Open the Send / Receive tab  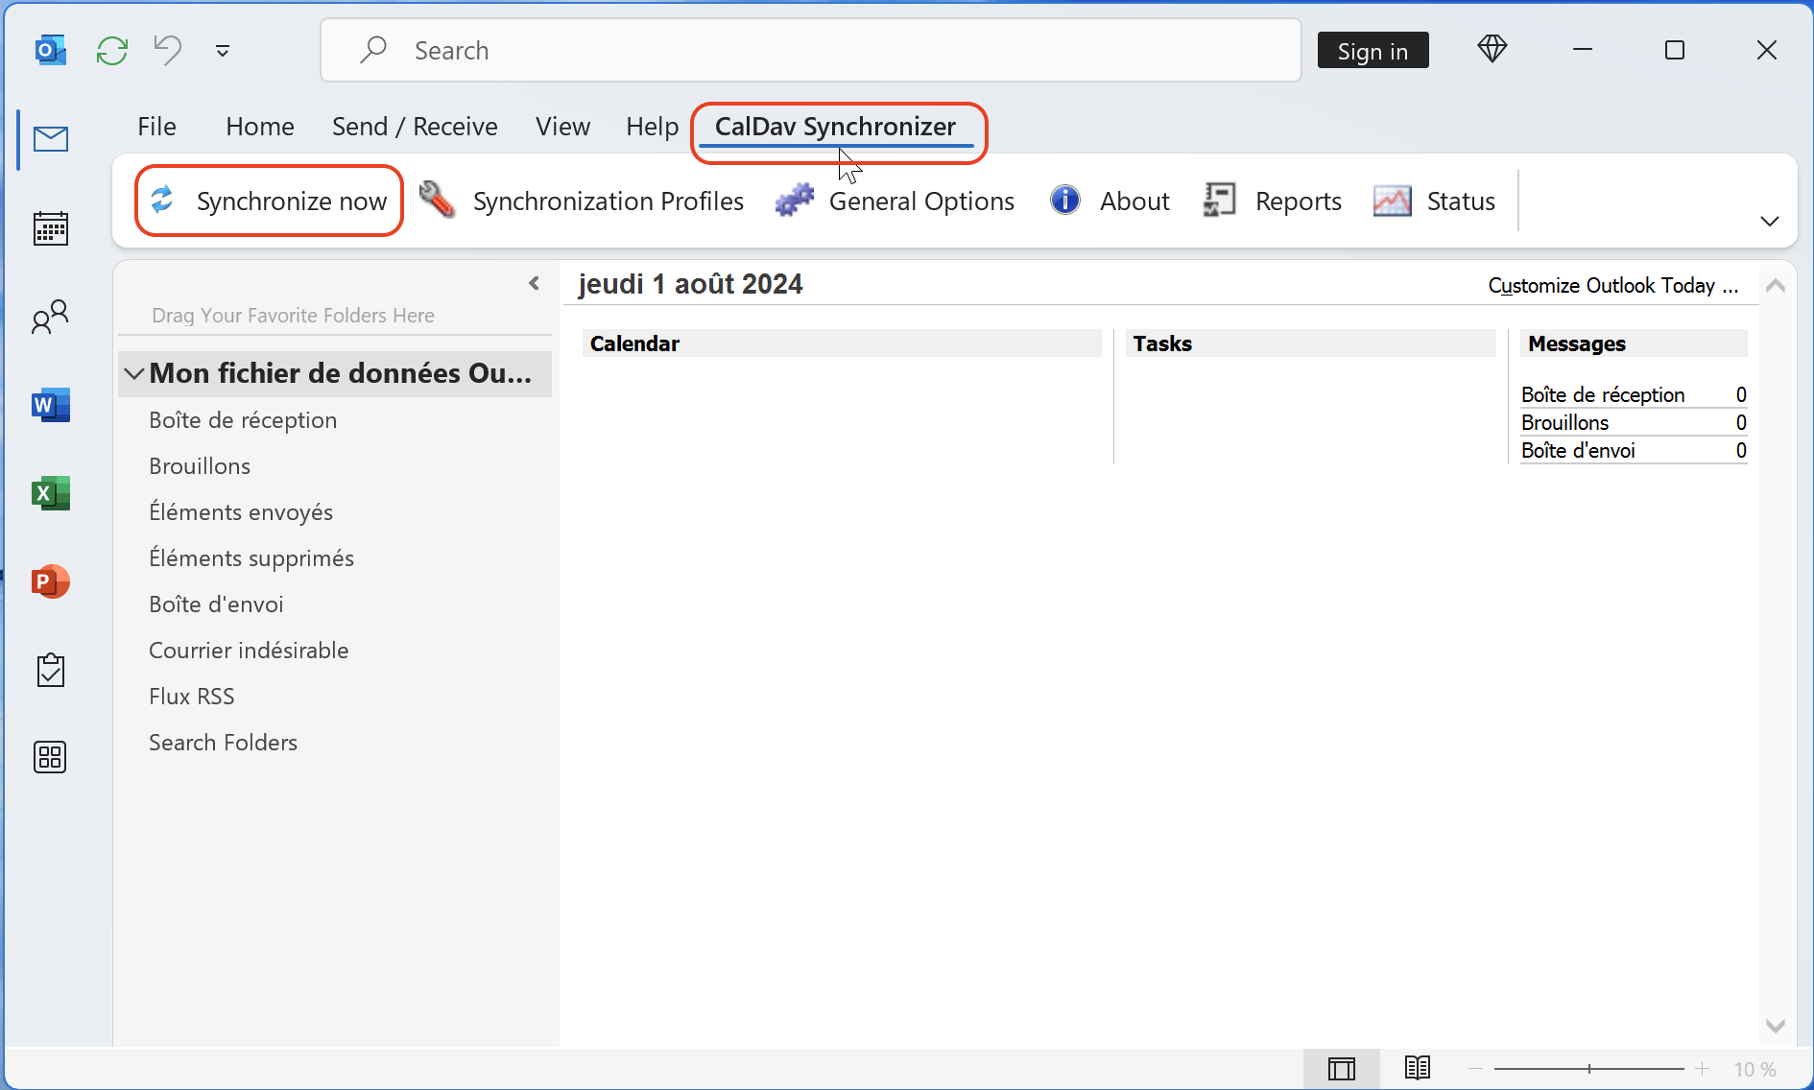(415, 127)
